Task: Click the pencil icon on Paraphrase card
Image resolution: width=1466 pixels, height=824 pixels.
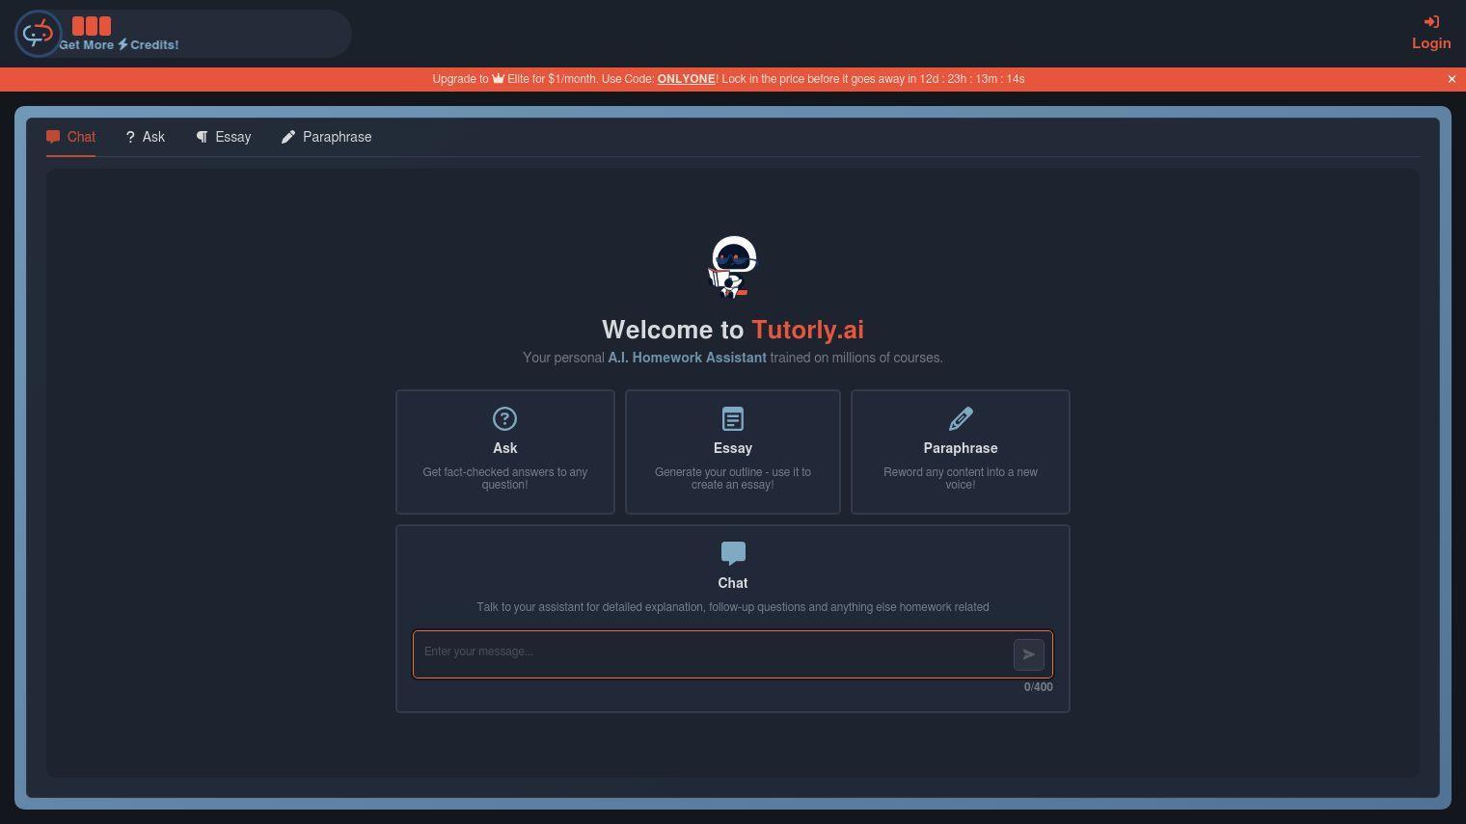Action: (961, 418)
